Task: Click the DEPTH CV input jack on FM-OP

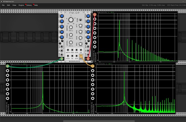Action: coord(68,50)
